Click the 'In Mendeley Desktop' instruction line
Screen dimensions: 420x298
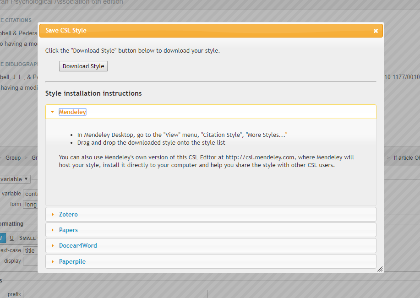pos(182,135)
